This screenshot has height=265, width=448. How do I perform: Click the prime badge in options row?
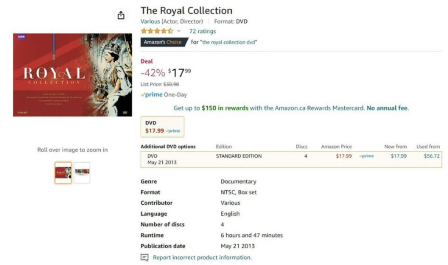point(366,156)
